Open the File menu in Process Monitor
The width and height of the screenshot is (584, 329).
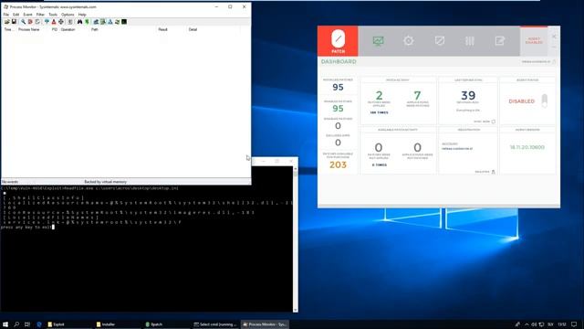click(x=6, y=15)
